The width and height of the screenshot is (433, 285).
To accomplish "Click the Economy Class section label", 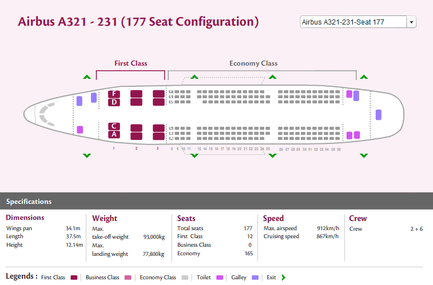I will [253, 63].
